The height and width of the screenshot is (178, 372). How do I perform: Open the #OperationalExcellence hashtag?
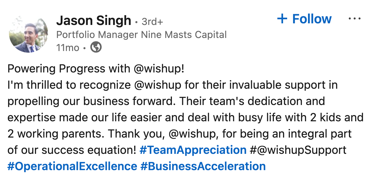pos(72,166)
